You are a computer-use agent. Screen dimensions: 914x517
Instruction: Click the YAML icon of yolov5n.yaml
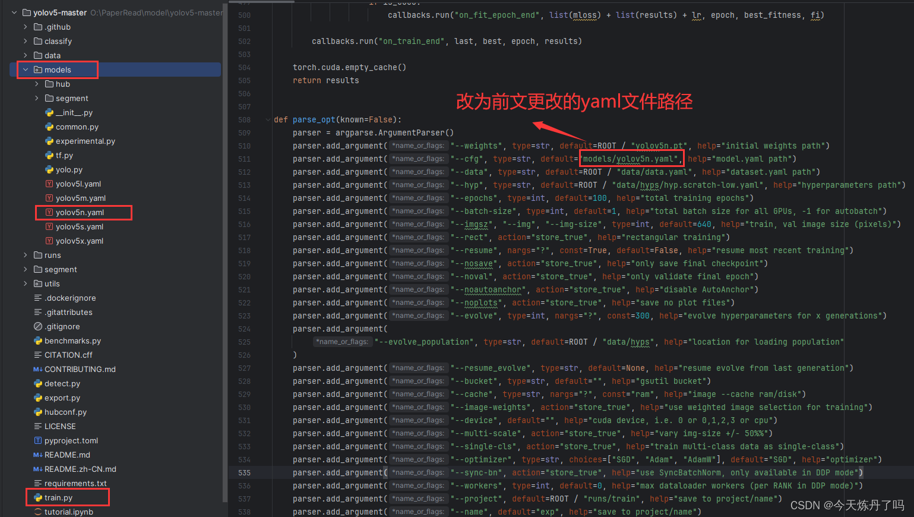click(x=49, y=212)
